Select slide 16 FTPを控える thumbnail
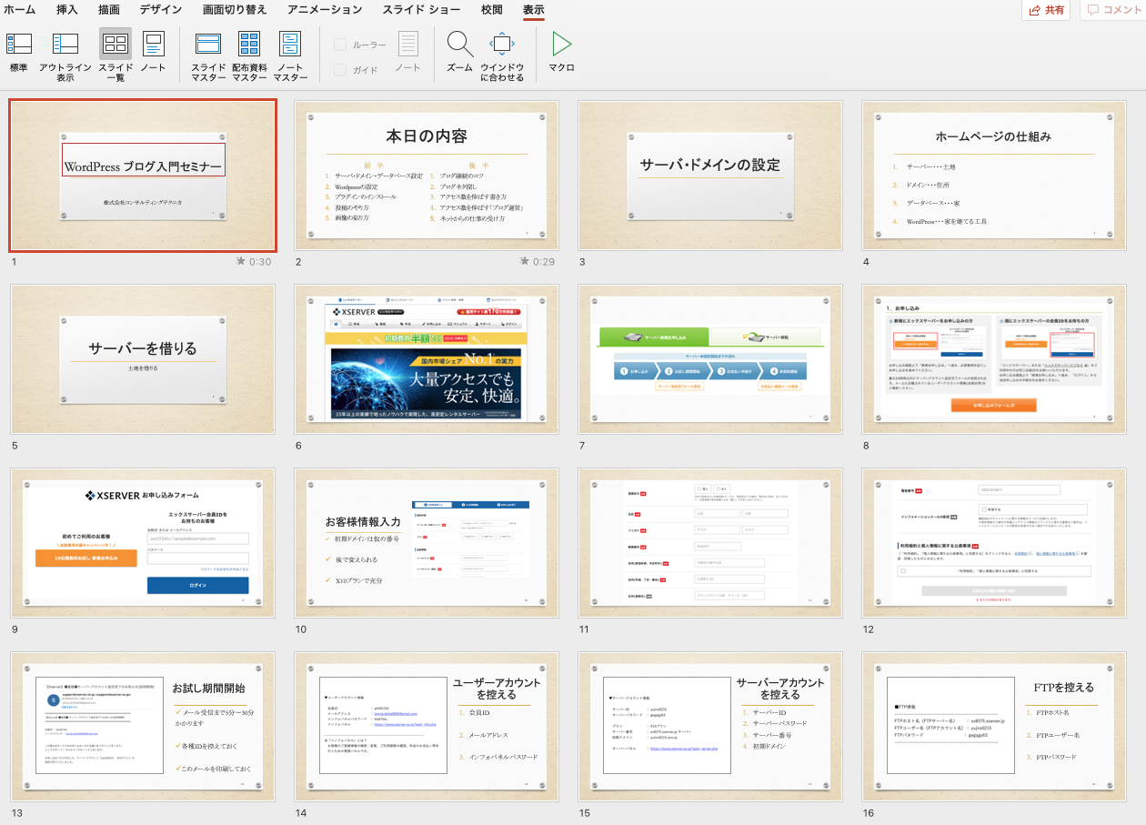The height and width of the screenshot is (825, 1146). click(994, 727)
